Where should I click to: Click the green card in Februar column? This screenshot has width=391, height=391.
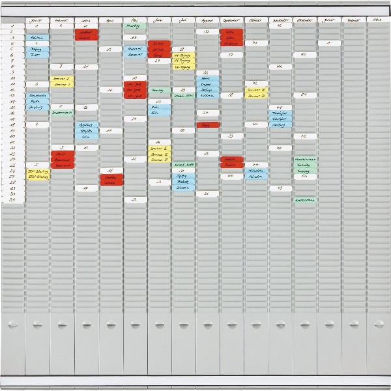click(63, 113)
